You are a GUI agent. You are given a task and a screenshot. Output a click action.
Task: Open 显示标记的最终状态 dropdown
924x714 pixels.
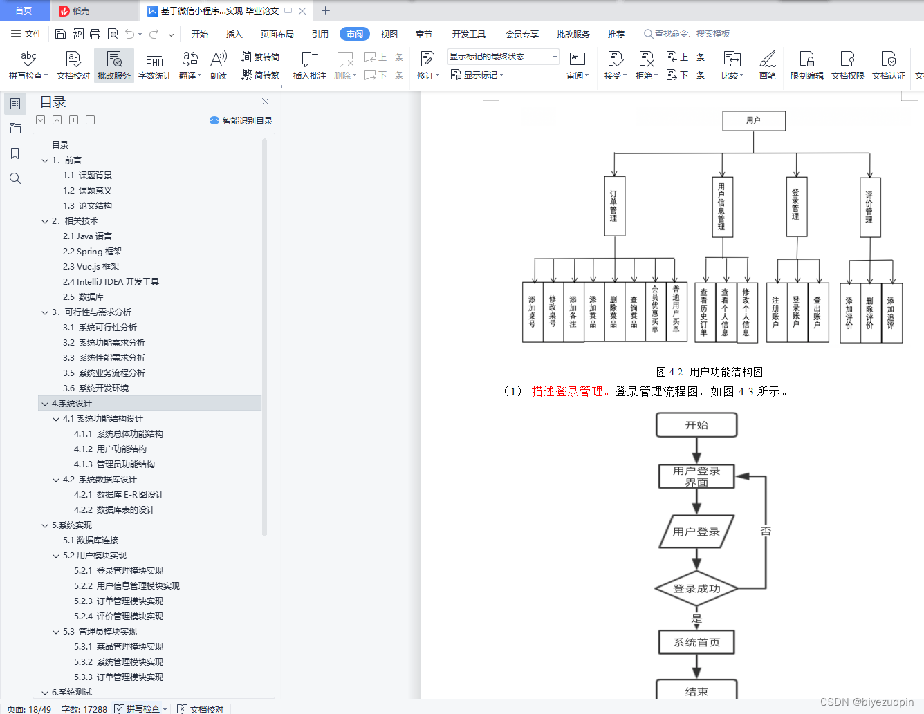point(503,57)
